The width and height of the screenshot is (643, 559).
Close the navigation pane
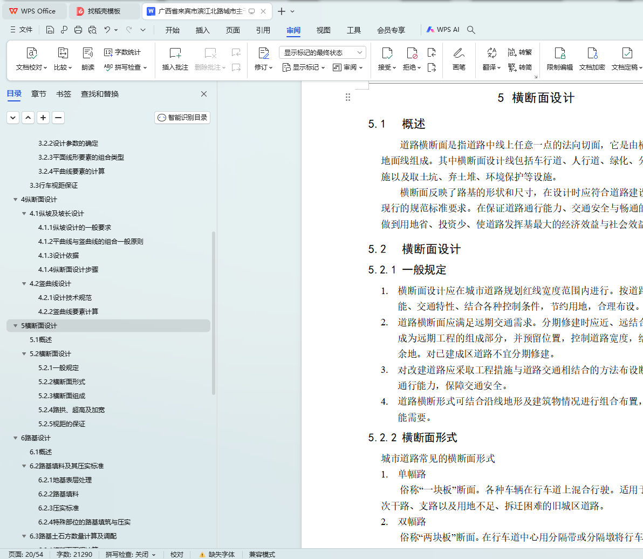[x=204, y=94]
